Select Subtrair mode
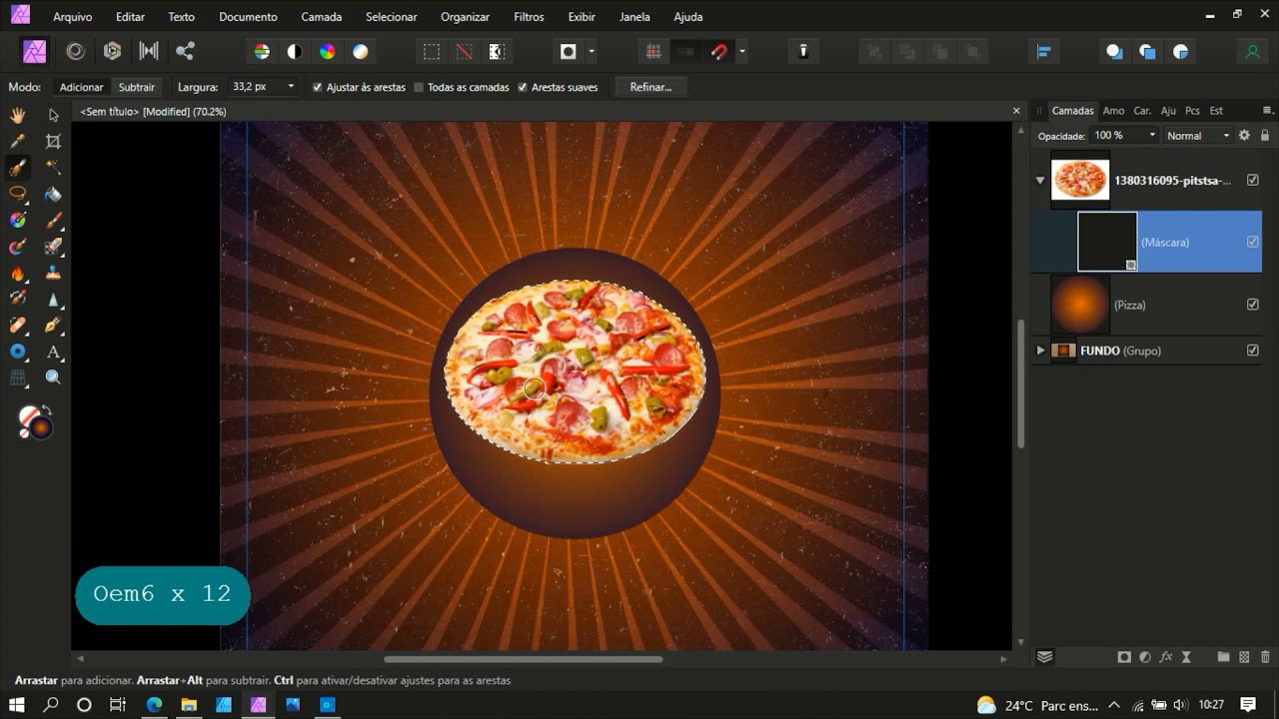 137,87
